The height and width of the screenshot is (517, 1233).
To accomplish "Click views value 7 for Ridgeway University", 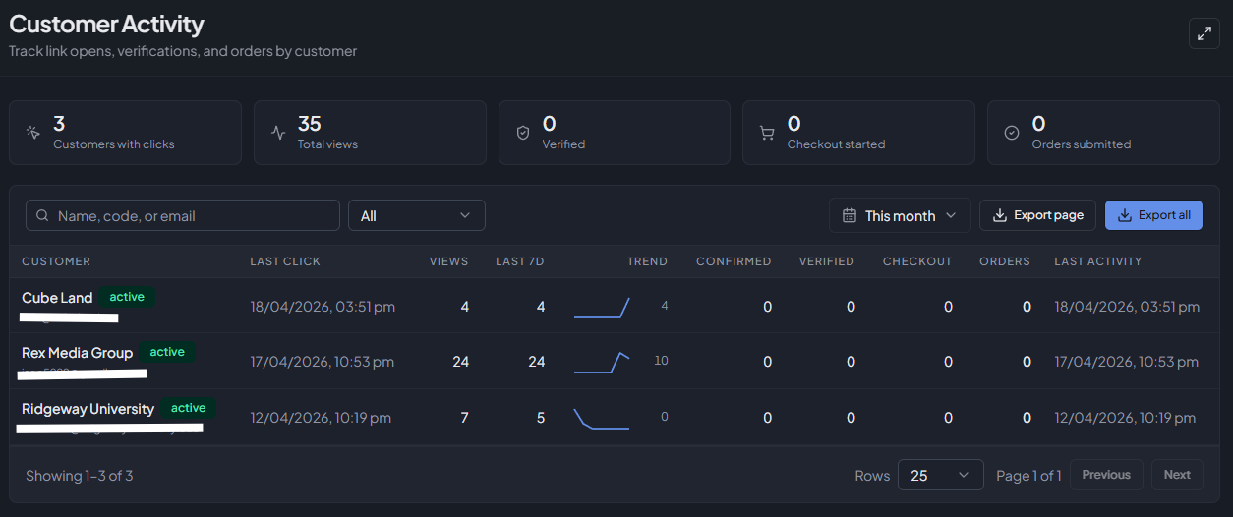I will coord(465,418).
